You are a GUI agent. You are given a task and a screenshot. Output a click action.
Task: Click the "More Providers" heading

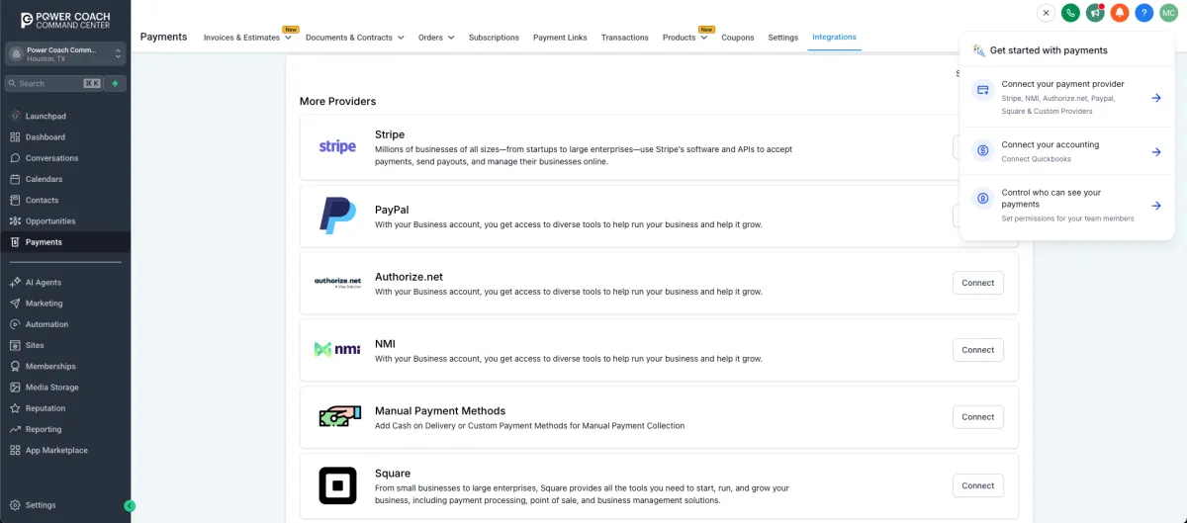click(x=337, y=101)
